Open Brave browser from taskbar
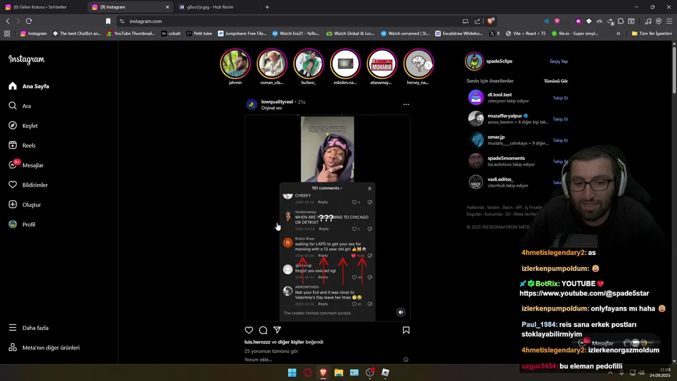The height and width of the screenshot is (381, 677). point(323,373)
